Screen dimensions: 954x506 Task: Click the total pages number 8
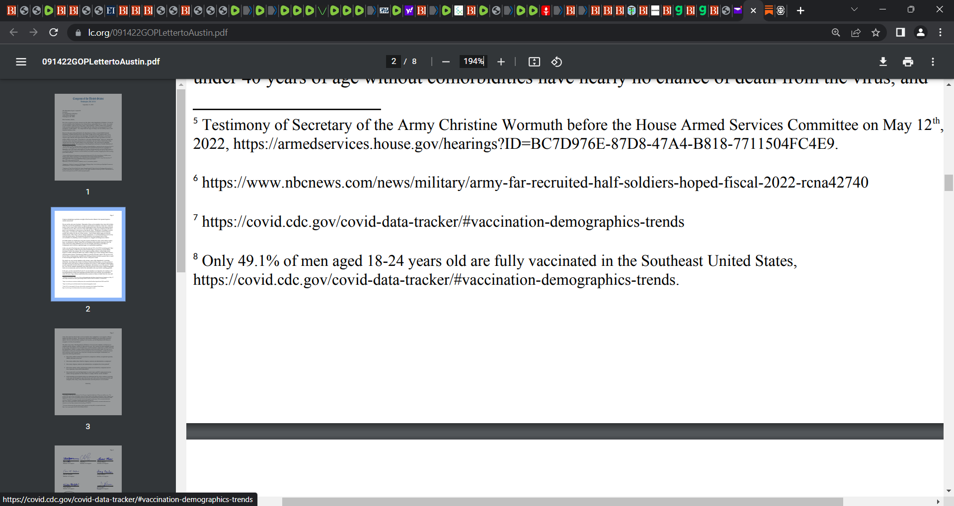tap(414, 62)
